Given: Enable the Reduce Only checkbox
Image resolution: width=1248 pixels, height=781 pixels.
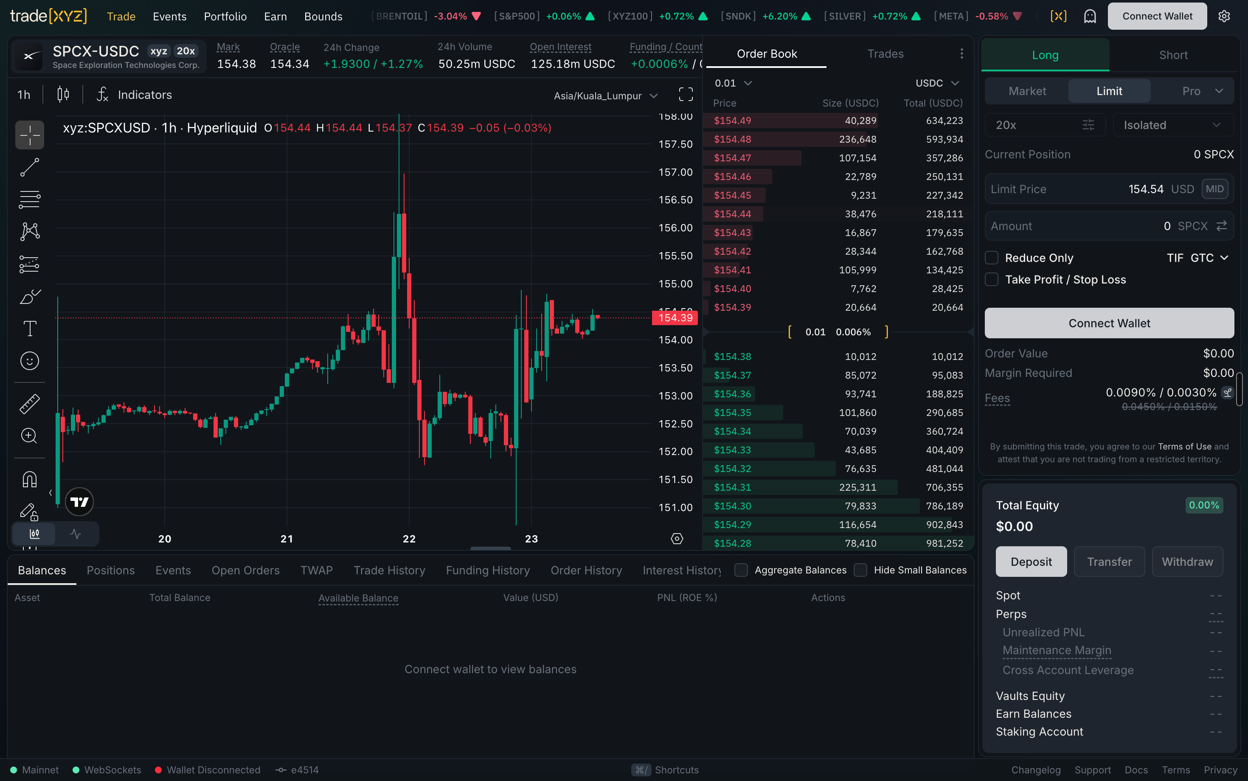Looking at the screenshot, I should tap(991, 258).
